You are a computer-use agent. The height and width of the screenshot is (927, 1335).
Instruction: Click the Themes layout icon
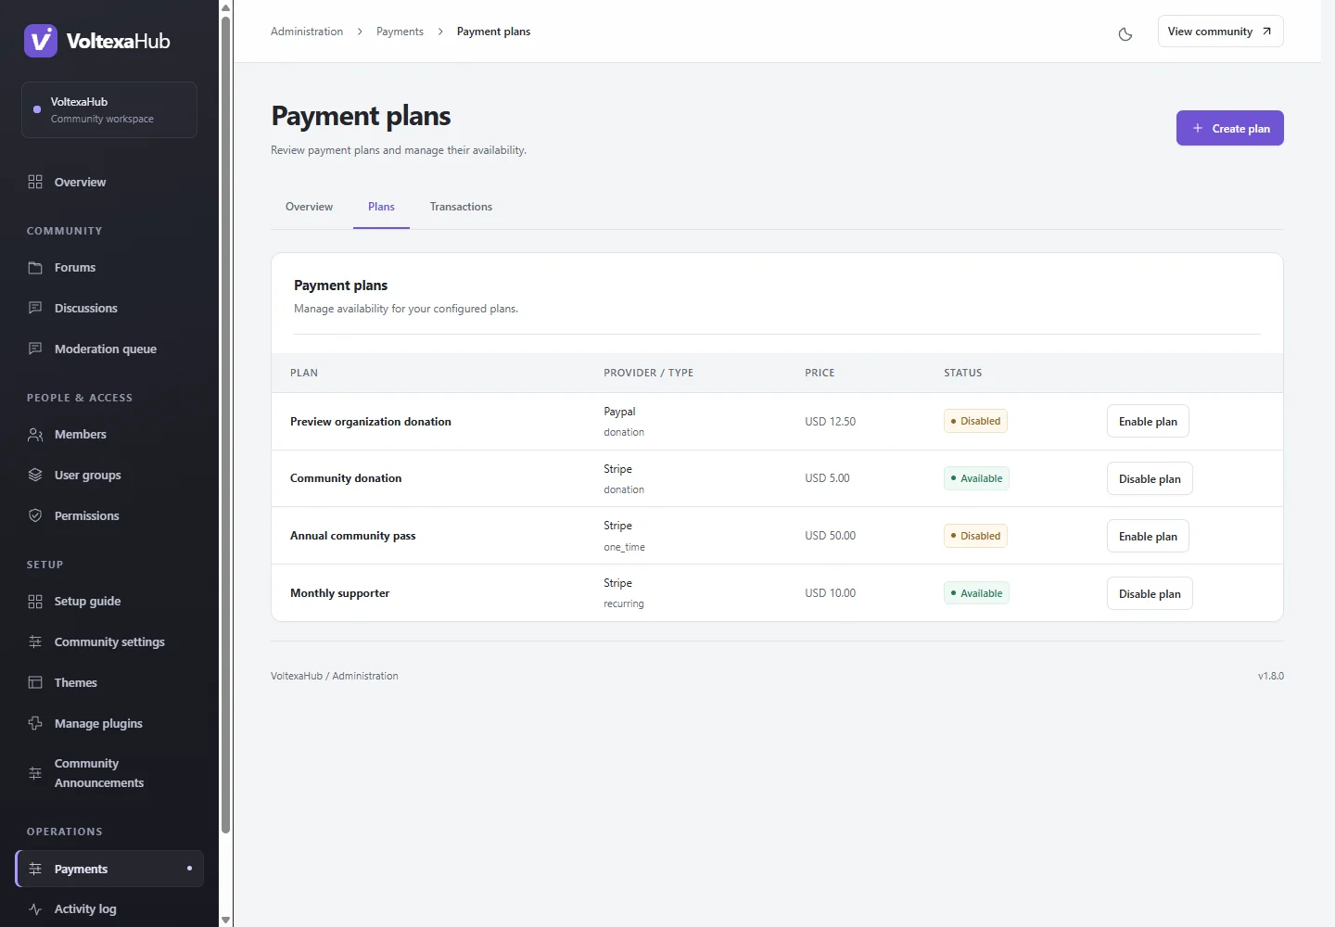pos(35,682)
